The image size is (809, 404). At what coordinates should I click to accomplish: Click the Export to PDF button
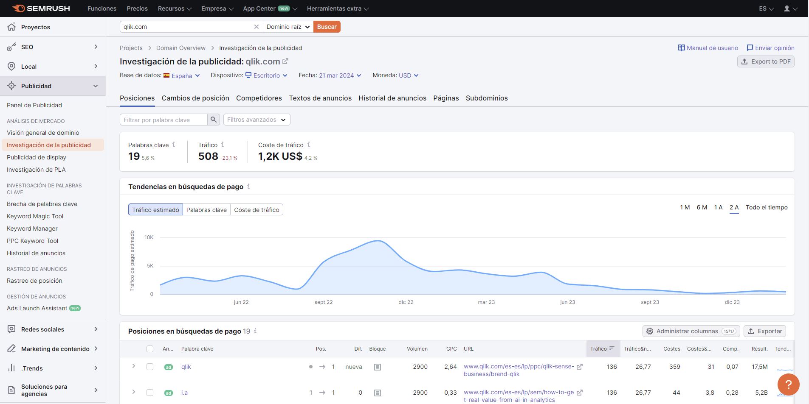pyautogui.click(x=766, y=61)
